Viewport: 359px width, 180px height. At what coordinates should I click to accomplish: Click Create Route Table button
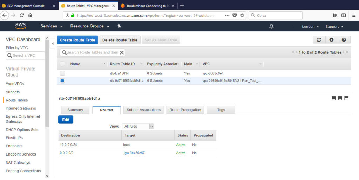pos(77,40)
